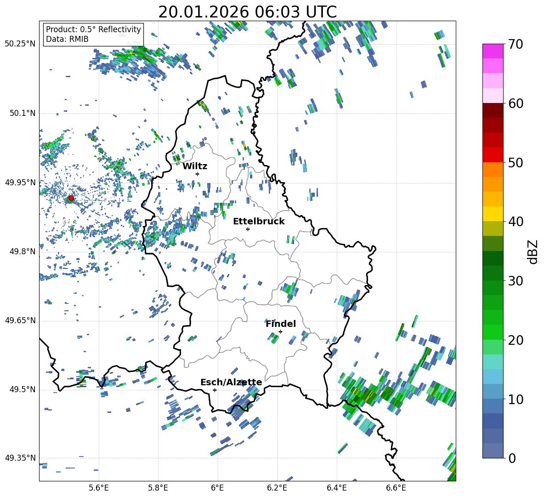Click the Product 0.5° Reflectivity info box

tap(93, 34)
